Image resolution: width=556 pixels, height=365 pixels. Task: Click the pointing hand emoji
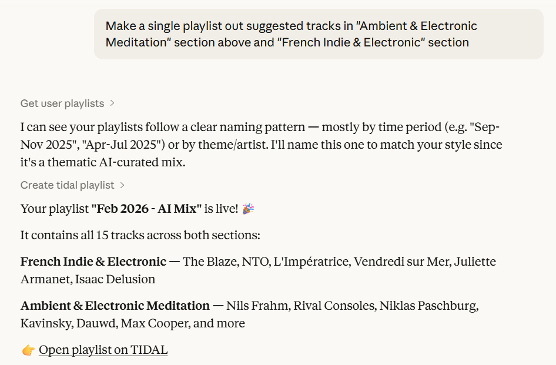pyautogui.click(x=28, y=350)
